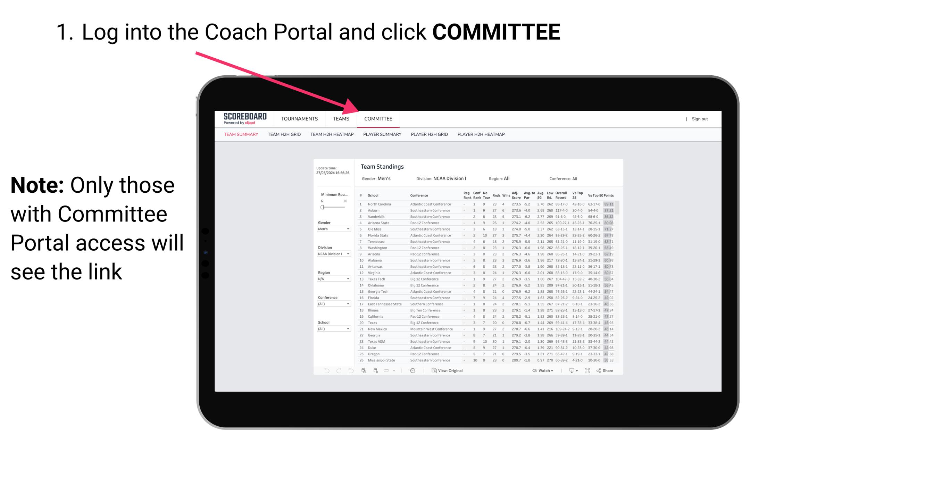Click the PLAYER H2H HEATMAP tab
Viewport: 933px width, 502px height.
pyautogui.click(x=482, y=135)
